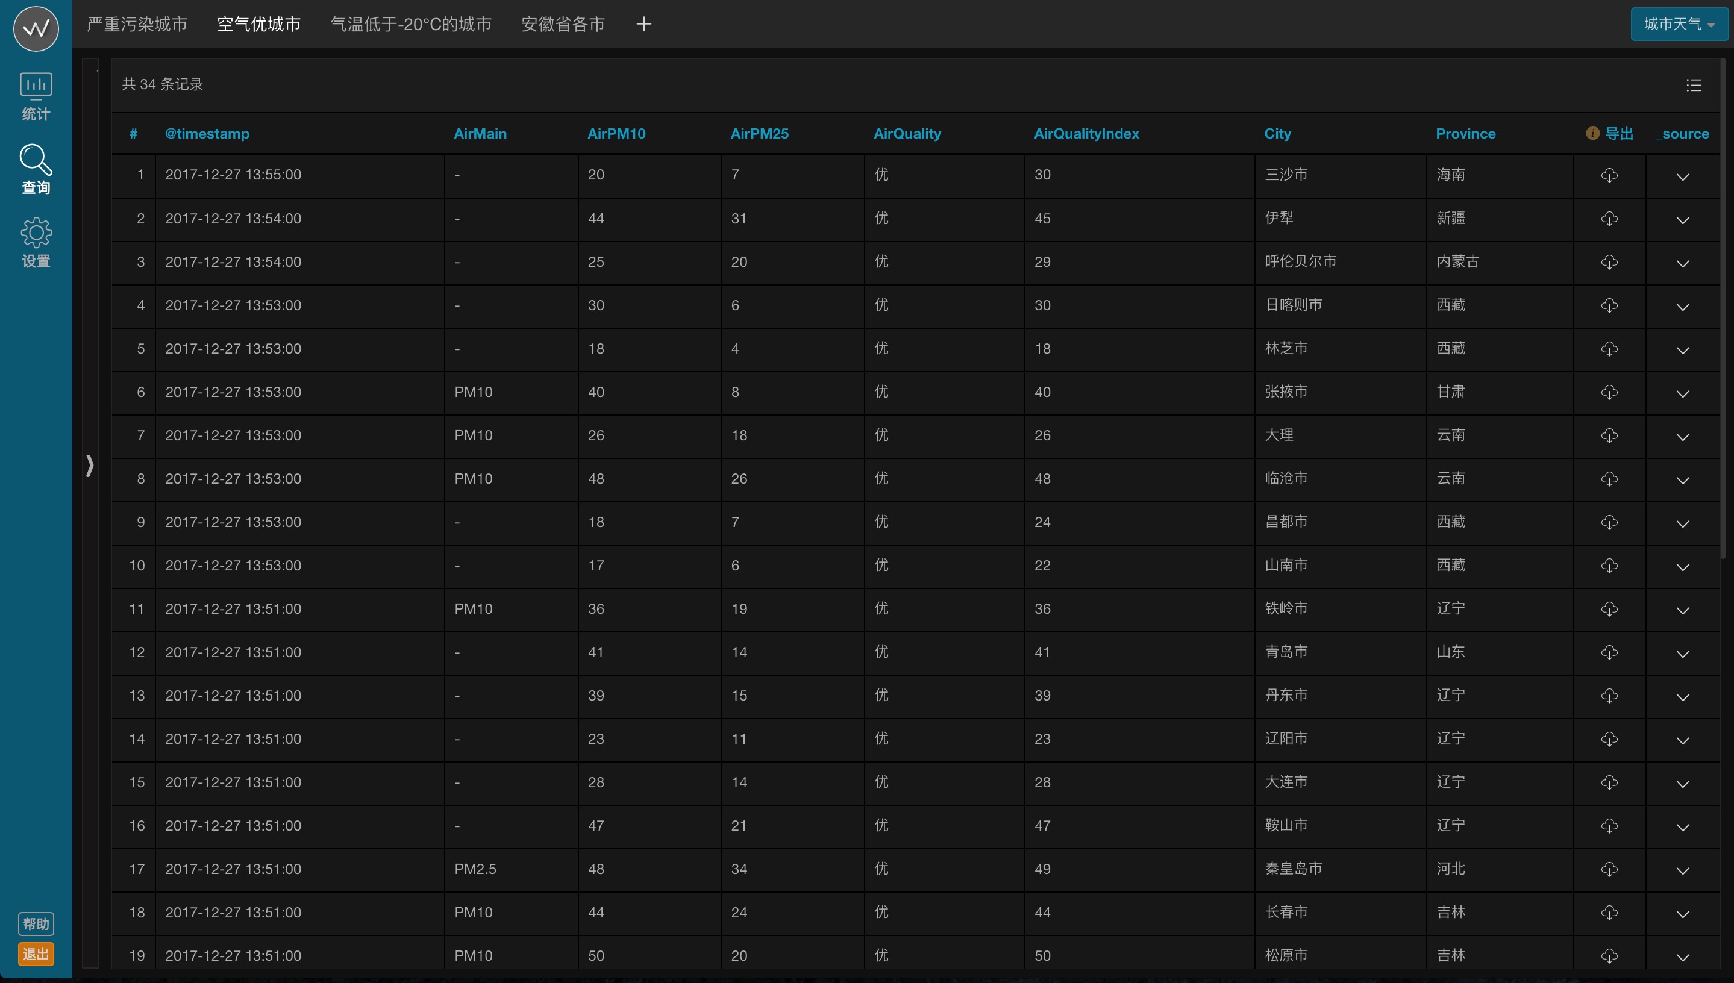Open the list options icon above table

(x=1694, y=85)
